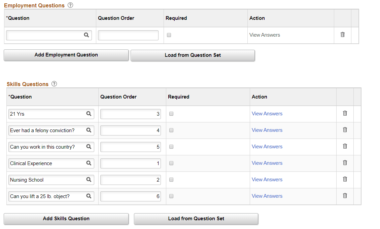Open help for Employment Questions section

coord(70,5)
